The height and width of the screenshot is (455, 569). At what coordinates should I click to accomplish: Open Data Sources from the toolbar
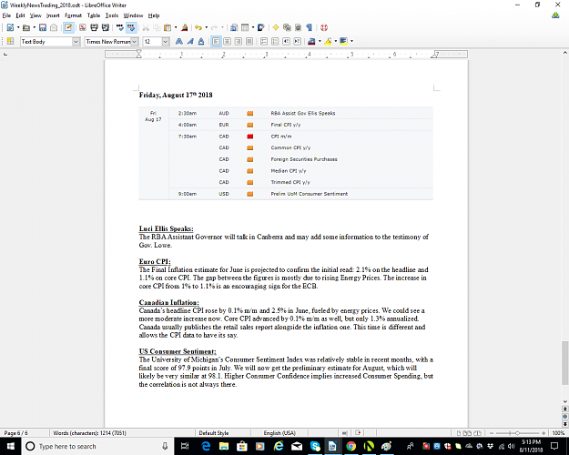[x=298, y=27]
